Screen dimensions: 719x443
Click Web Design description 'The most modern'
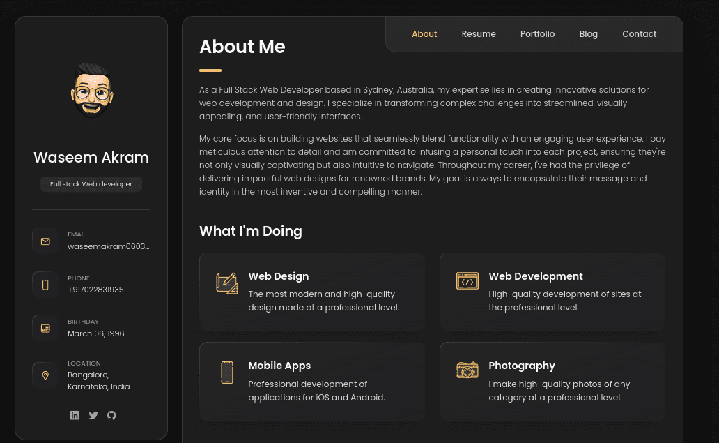click(324, 301)
